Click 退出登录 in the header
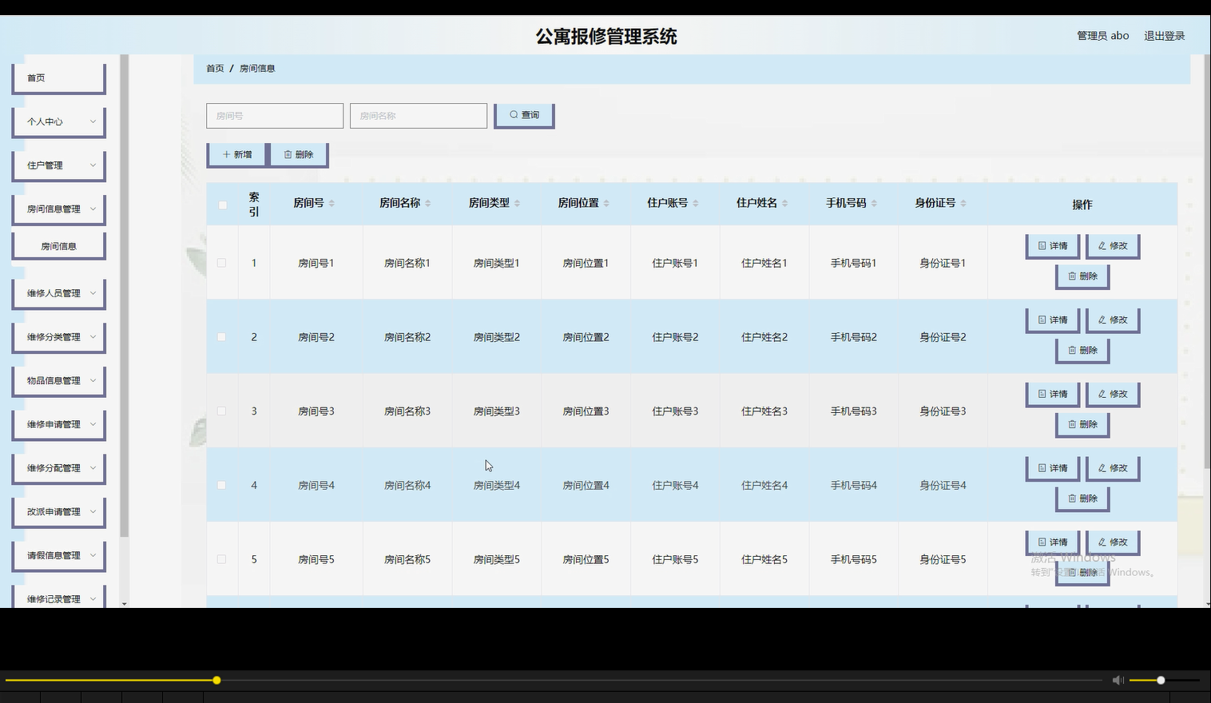The height and width of the screenshot is (703, 1211). coord(1164,36)
